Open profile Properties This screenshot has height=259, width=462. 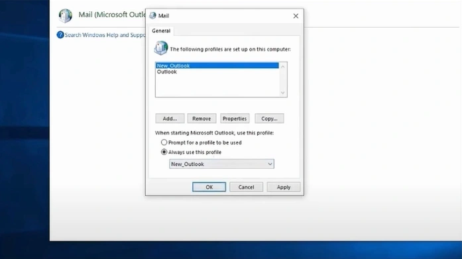(x=235, y=119)
